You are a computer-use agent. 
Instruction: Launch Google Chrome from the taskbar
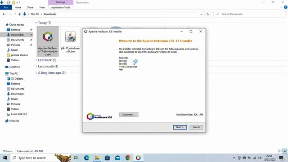[x=128, y=158]
